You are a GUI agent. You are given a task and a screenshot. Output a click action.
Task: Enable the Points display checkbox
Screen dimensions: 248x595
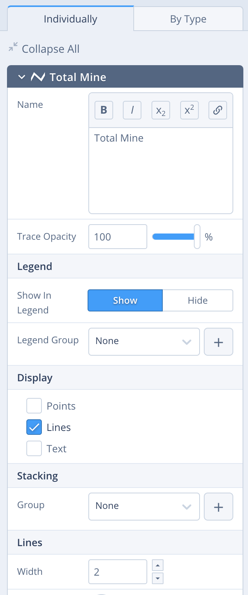[34, 406]
